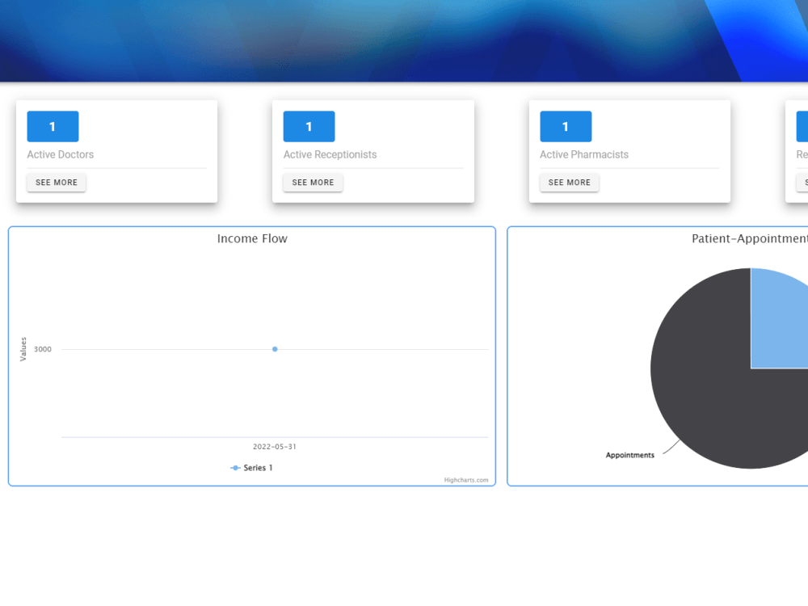Click the Active Pharmacists count badge
The image size is (808, 606).
click(x=566, y=126)
